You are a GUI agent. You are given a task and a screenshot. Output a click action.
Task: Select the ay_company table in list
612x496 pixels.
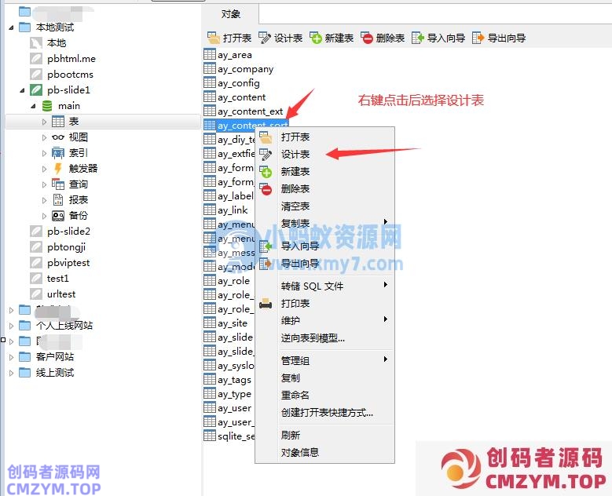(x=245, y=69)
